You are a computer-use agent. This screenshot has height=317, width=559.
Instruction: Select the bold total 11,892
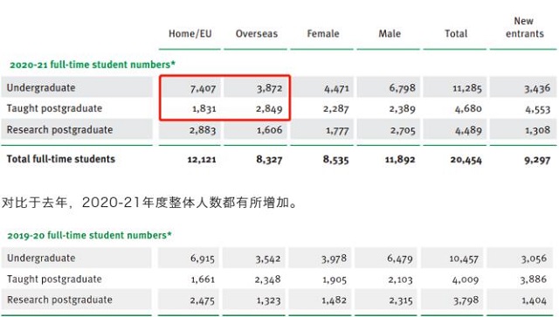tap(400, 160)
